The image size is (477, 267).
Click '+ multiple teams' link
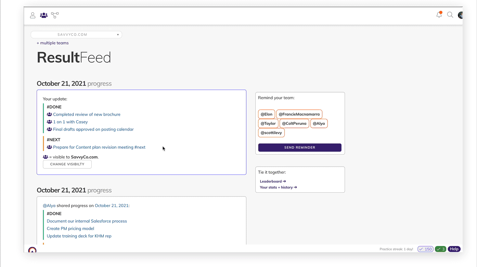click(53, 43)
